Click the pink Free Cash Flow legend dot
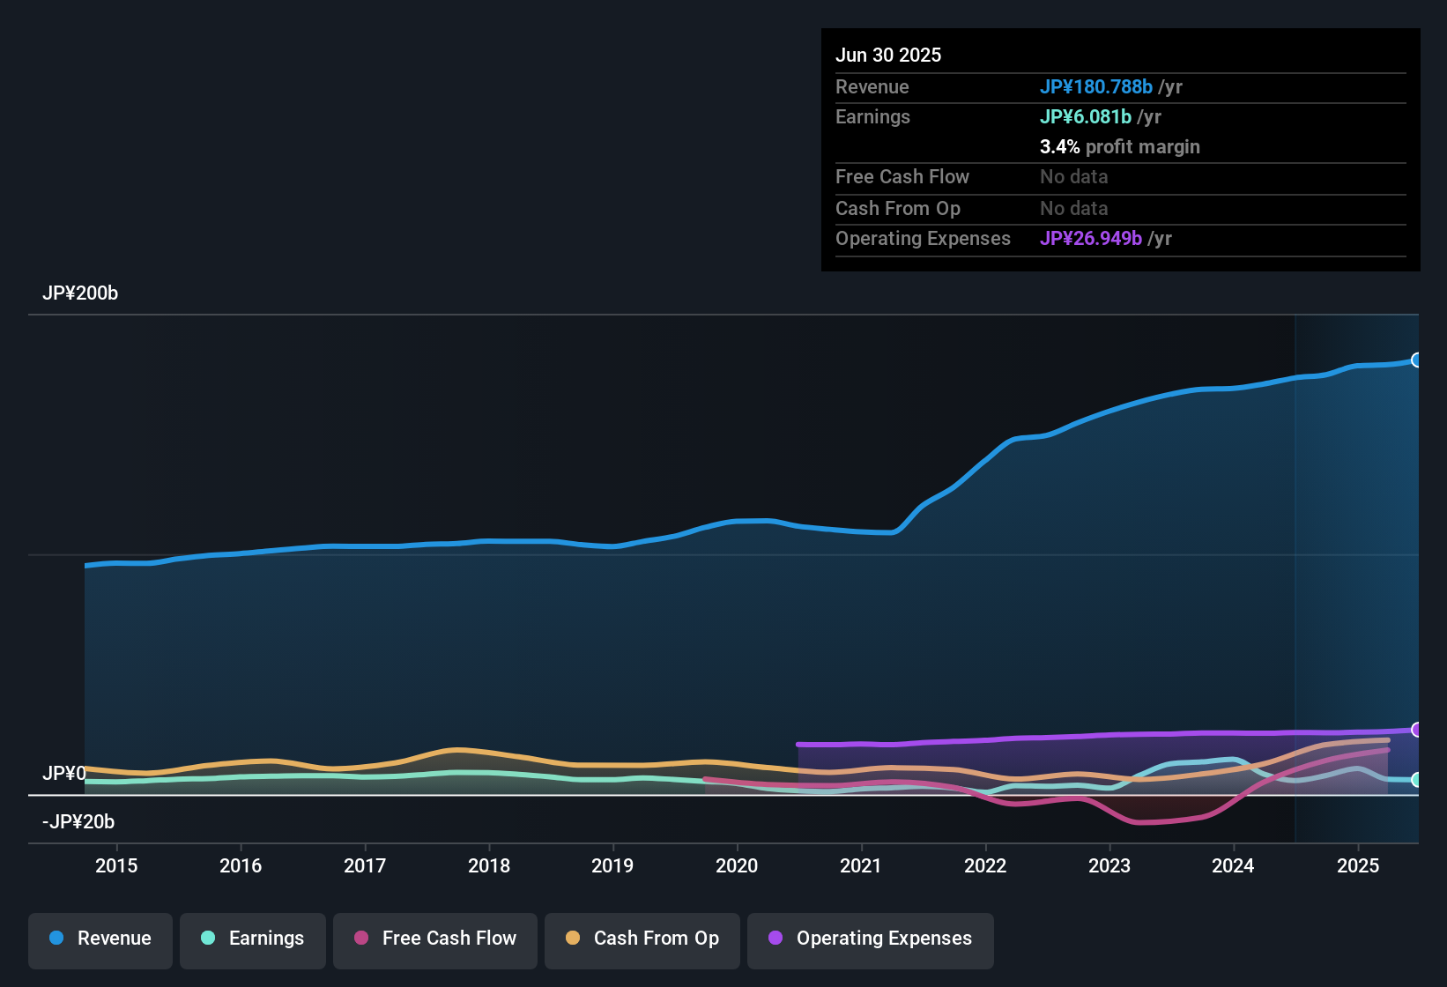 click(x=360, y=939)
